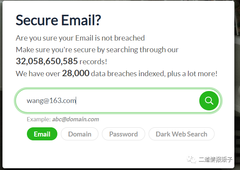
Task: Click the bold 28,000 breaches number
Action: tap(75, 73)
